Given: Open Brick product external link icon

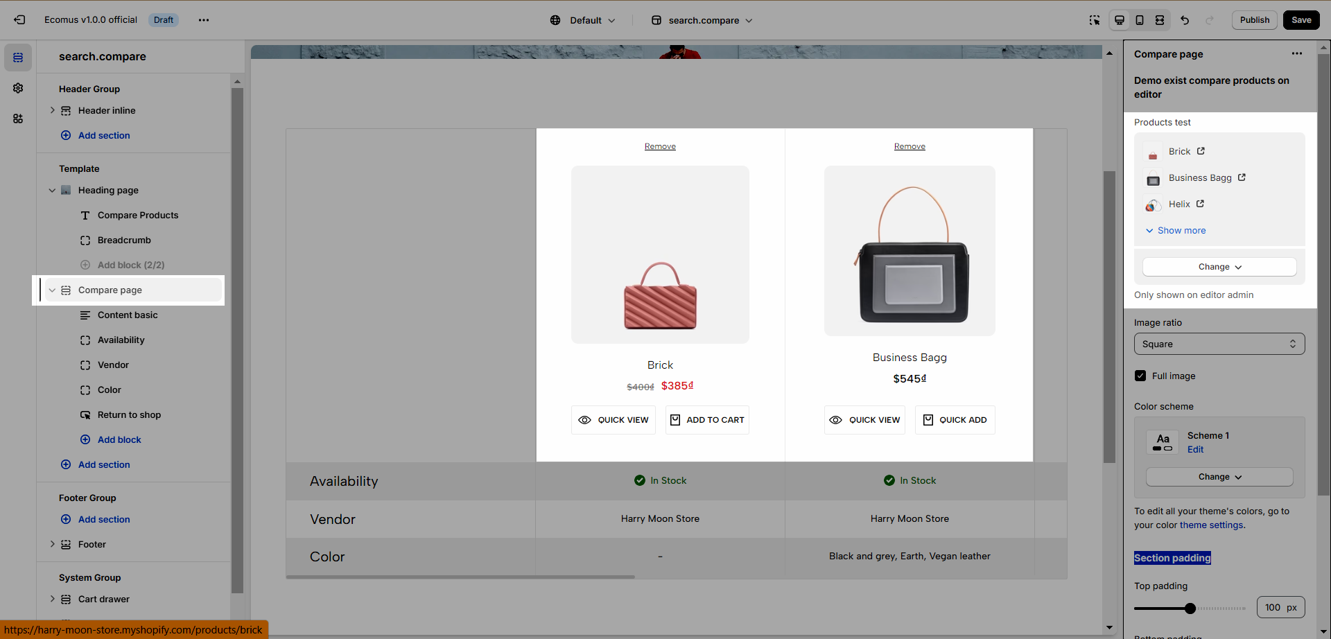Looking at the screenshot, I should pyautogui.click(x=1201, y=151).
